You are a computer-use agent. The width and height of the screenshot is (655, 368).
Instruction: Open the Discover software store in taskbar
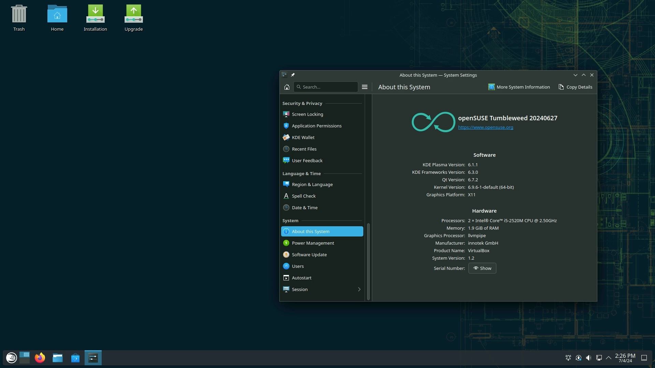click(x=75, y=358)
